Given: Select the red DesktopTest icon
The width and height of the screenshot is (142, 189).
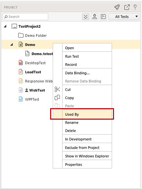Looking at the screenshot, I should tap(21, 63).
